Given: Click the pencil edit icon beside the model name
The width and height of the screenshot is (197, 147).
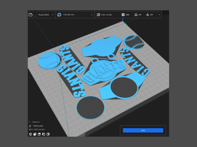Looking at the screenshot, I should click(30, 126).
